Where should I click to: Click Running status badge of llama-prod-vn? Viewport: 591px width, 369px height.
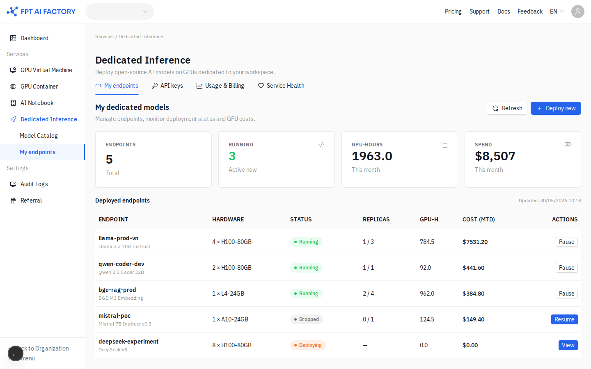point(306,242)
